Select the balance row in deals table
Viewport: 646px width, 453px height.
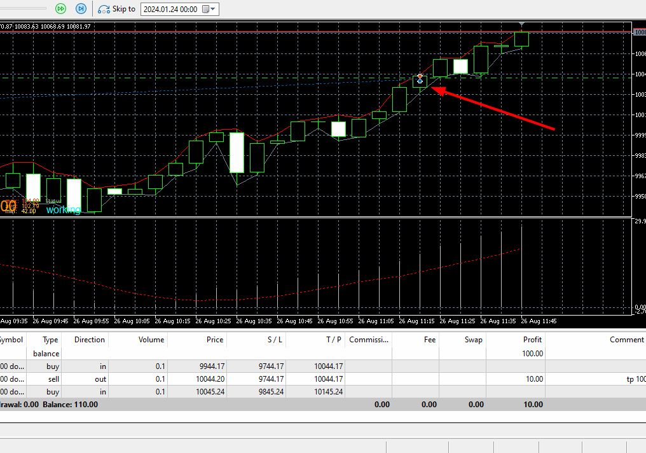point(323,353)
